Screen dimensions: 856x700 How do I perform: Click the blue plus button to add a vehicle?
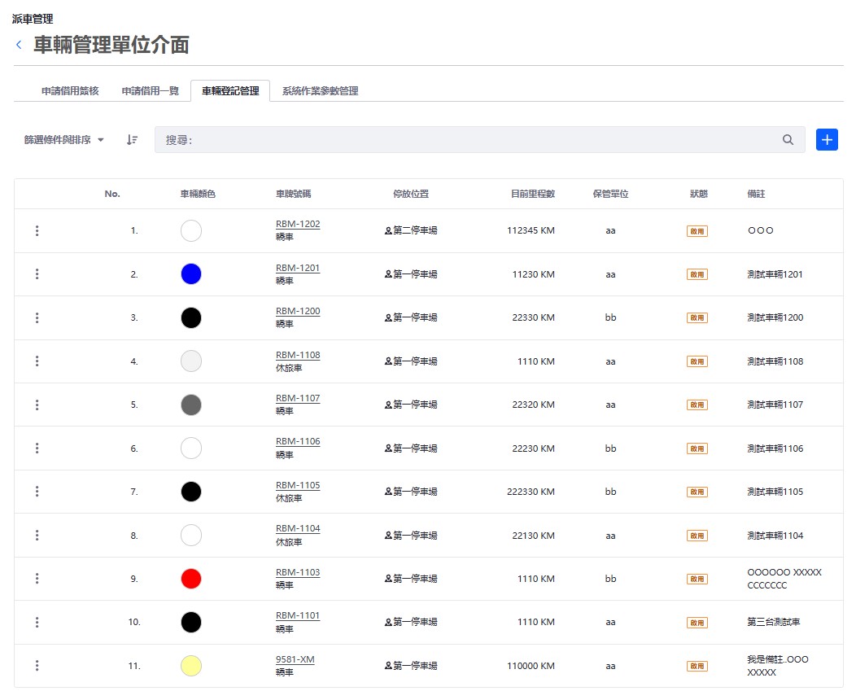827,139
